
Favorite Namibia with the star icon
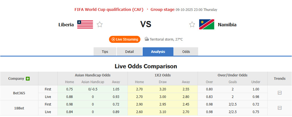tap(192, 25)
